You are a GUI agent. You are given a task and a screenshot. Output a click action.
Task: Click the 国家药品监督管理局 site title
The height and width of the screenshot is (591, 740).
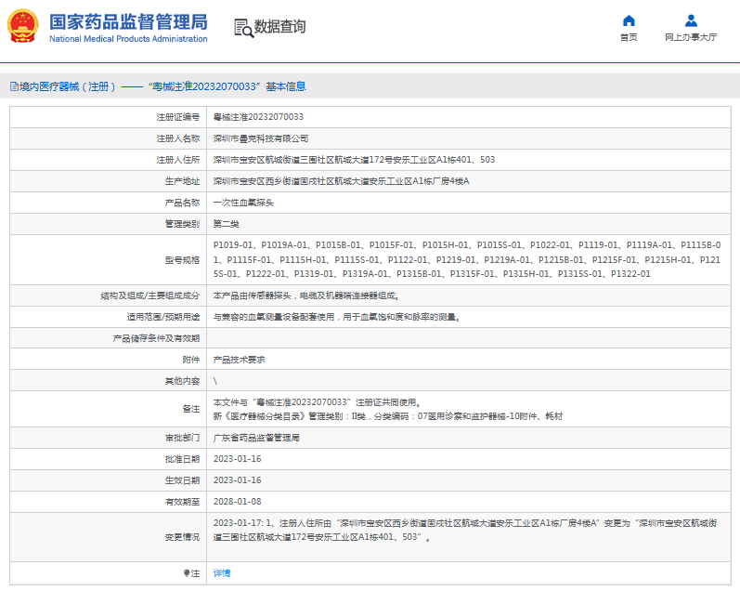(x=127, y=22)
